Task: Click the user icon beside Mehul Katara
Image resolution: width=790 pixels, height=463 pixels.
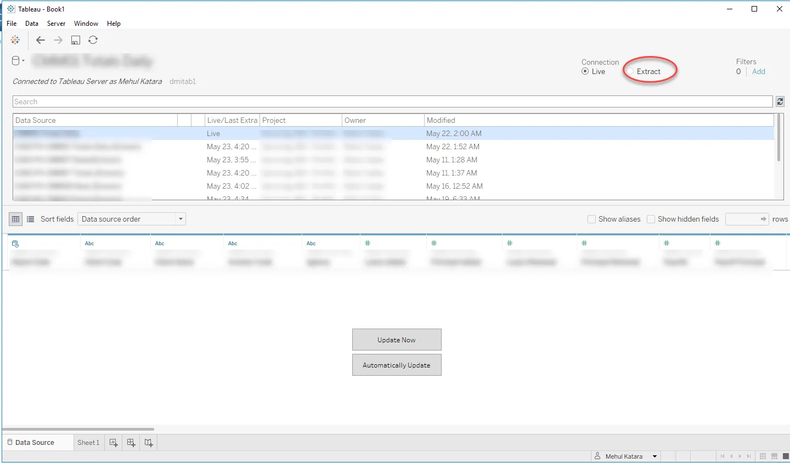Action: (x=597, y=456)
